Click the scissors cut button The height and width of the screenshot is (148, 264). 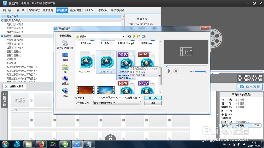pos(110,137)
